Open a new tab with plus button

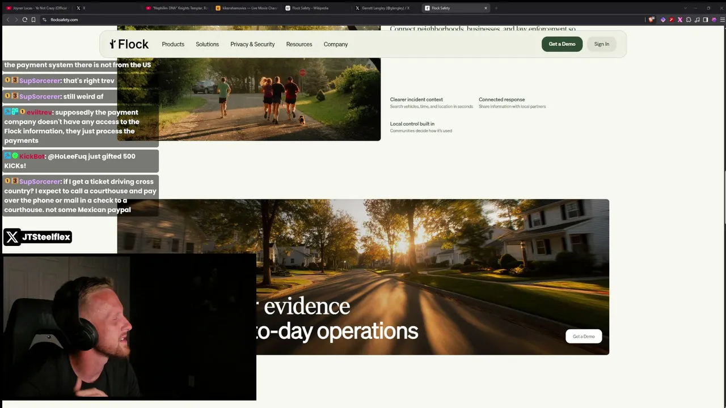496,8
